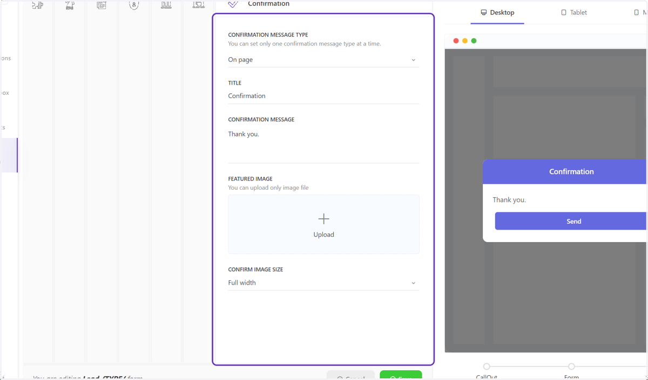Click the Send button in preview
Screen dimensions: 648x380
pyautogui.click(x=571, y=221)
